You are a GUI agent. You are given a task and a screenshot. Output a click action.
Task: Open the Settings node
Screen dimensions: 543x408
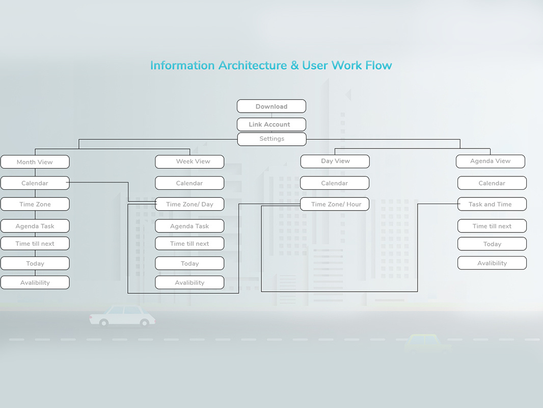[271, 139]
